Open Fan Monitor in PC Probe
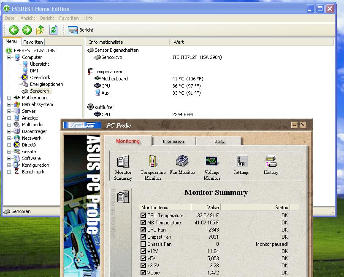The image size is (344, 277). pos(182,165)
